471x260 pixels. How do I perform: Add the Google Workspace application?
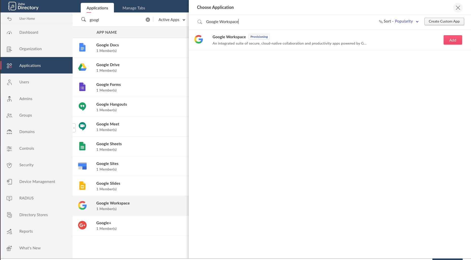tap(452, 40)
